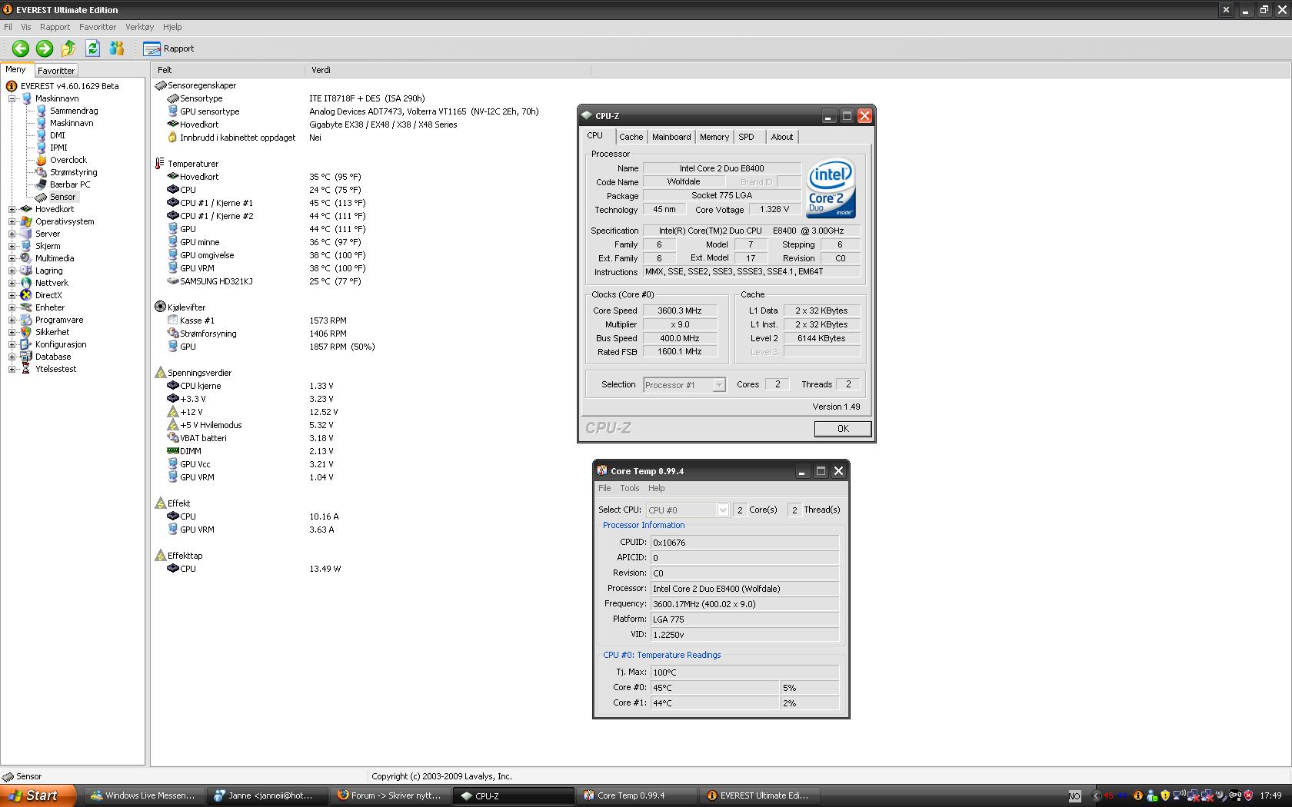Select the DMI tree item
1292x807 pixels.
point(58,135)
